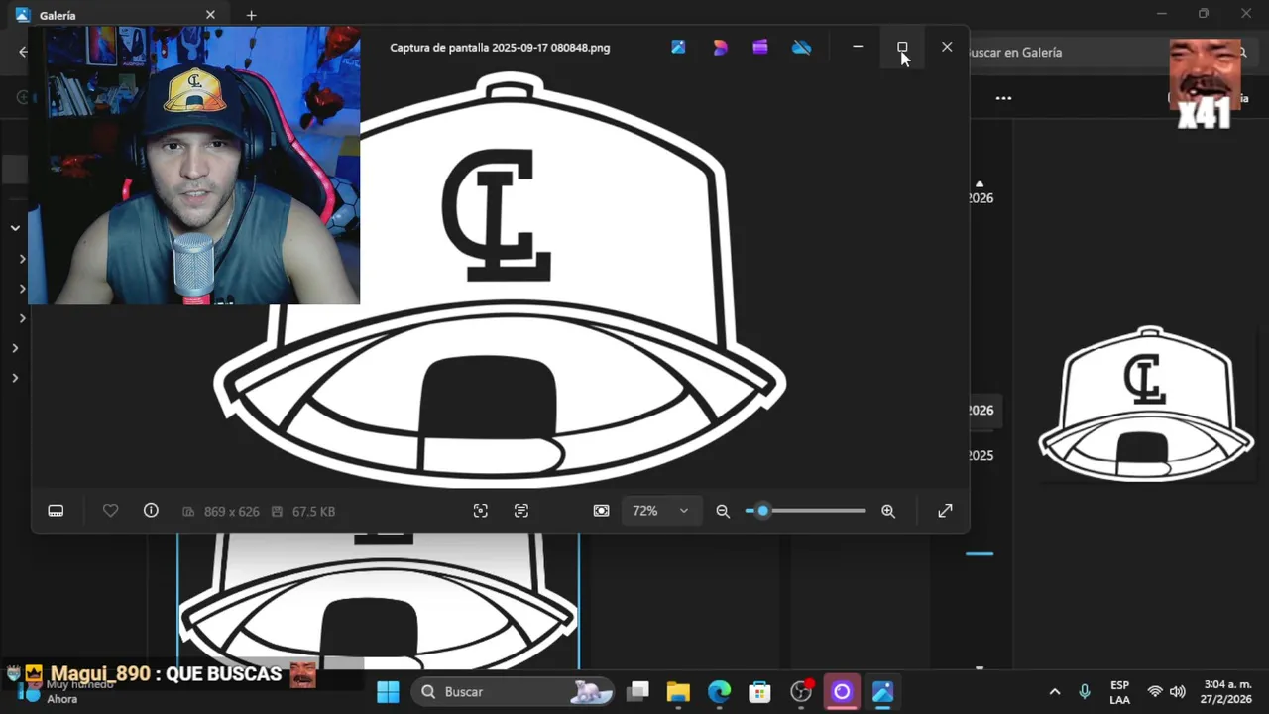Open the Clipchamp video editor icon
The height and width of the screenshot is (714, 1269).
coord(760,47)
